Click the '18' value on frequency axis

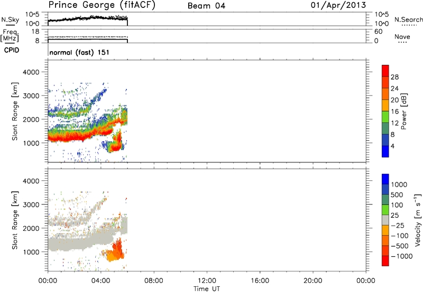point(35,32)
